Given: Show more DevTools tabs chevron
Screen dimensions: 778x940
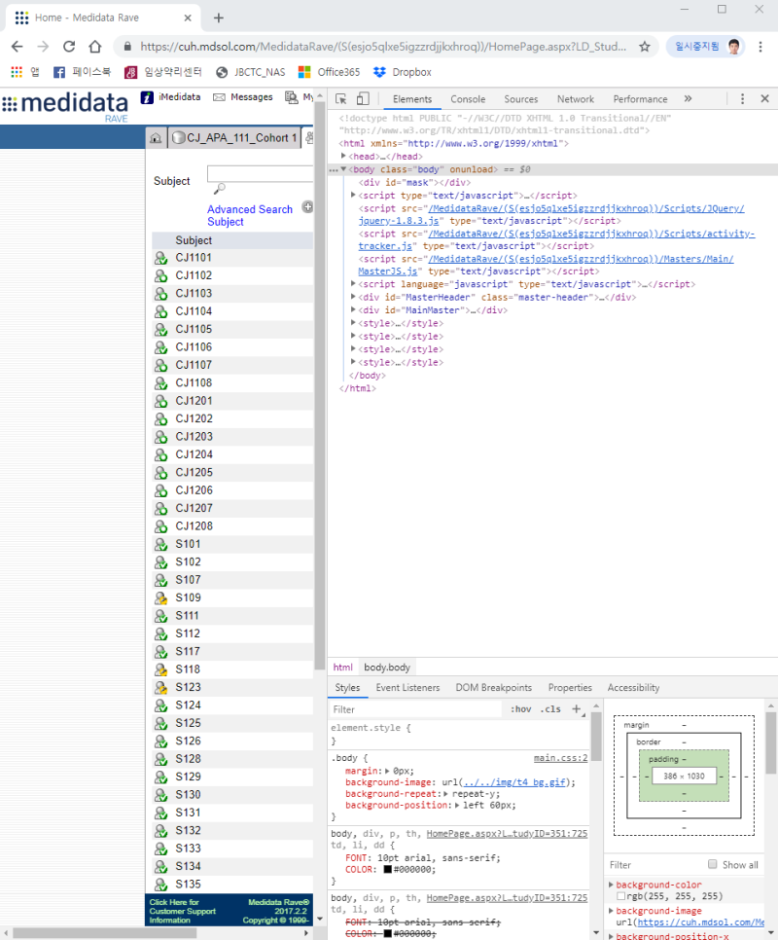Looking at the screenshot, I should click(x=689, y=99).
